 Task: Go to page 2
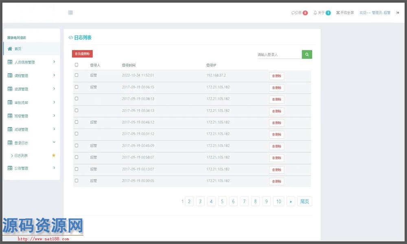(x=189, y=201)
